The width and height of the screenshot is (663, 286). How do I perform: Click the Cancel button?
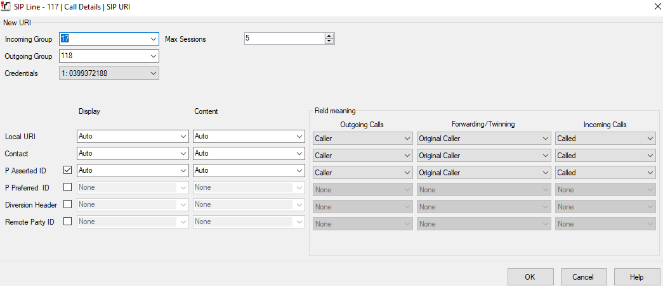[x=583, y=277]
